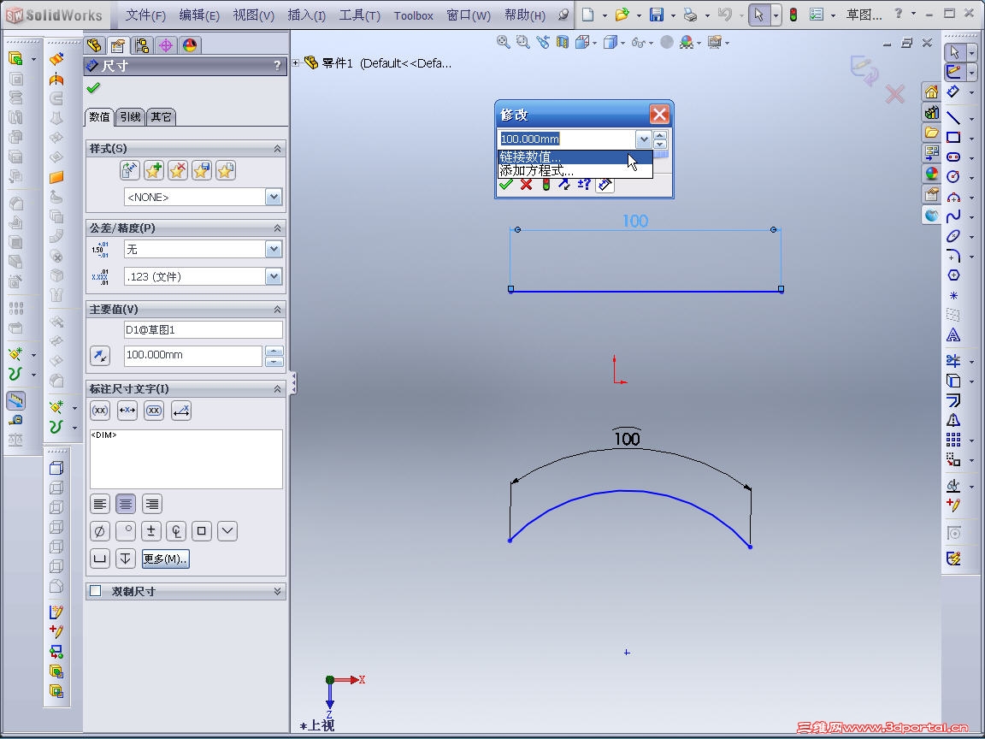
Task: Open the DimXpertManager tab
Action: [165, 45]
